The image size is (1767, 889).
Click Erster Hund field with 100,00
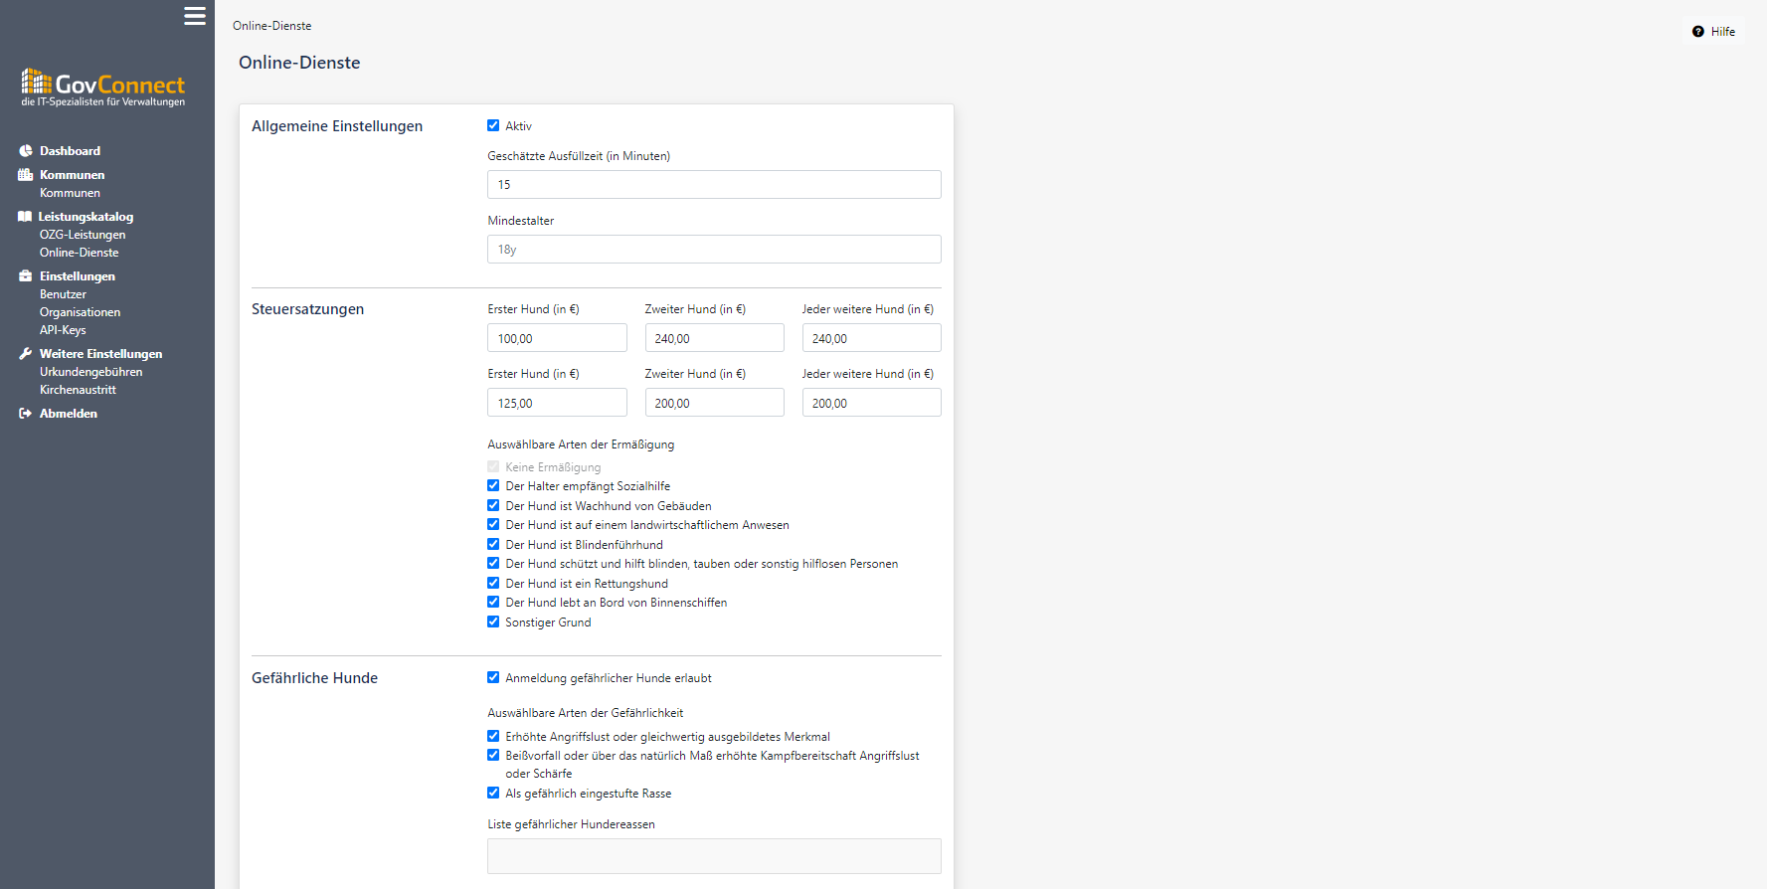(557, 338)
